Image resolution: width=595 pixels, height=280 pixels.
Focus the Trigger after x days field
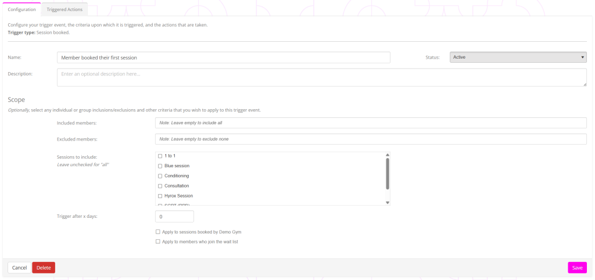point(174,216)
